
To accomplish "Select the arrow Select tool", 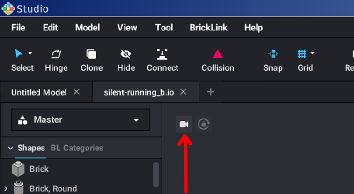I will [x=19, y=54].
